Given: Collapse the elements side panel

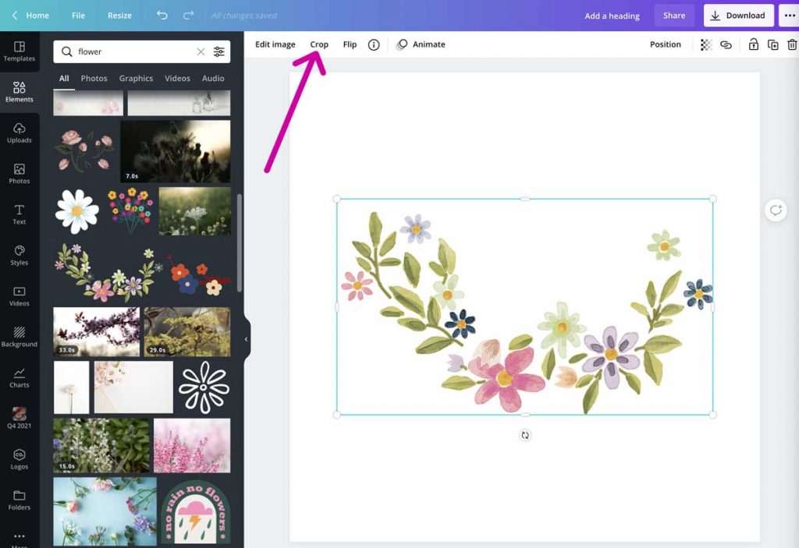Looking at the screenshot, I should click(247, 338).
